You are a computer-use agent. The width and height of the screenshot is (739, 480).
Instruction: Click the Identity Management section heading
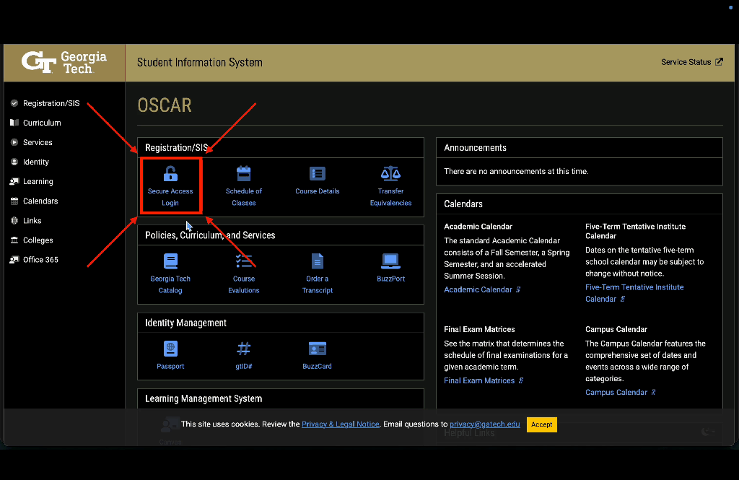185,323
